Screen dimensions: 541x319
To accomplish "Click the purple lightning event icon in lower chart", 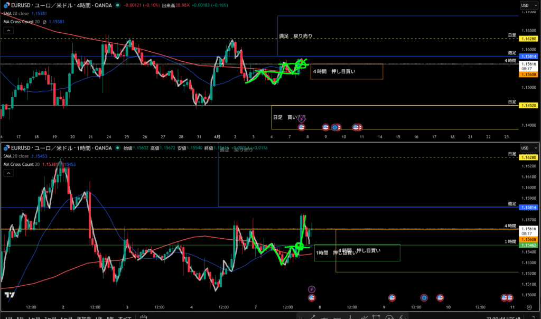I will pyautogui.click(x=312, y=289).
